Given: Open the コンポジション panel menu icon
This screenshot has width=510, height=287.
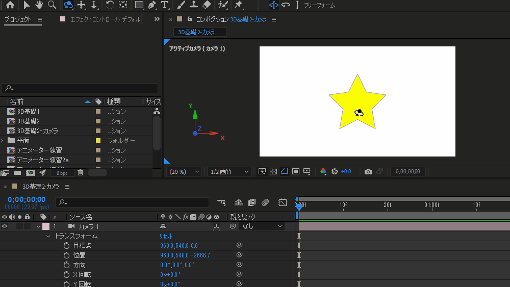Looking at the screenshot, I should pyautogui.click(x=274, y=20).
